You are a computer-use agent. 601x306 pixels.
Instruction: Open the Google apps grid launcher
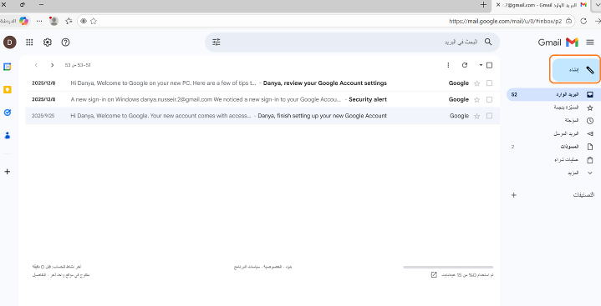click(29, 43)
